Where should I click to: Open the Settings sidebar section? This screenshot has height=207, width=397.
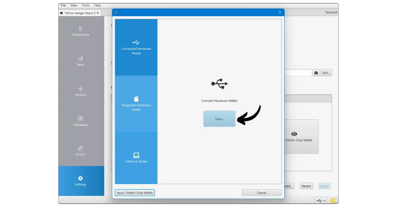click(x=80, y=181)
